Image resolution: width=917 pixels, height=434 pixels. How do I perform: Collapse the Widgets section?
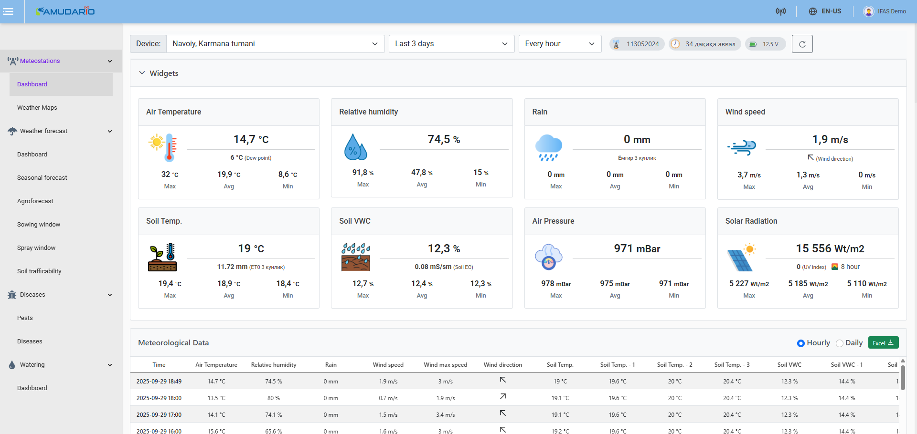pos(142,73)
